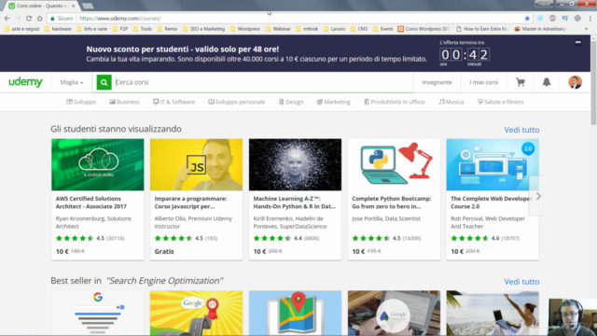Open the Produttività in ufficio category
Image resolution: width=597 pixels, height=336 pixels.
click(x=395, y=102)
